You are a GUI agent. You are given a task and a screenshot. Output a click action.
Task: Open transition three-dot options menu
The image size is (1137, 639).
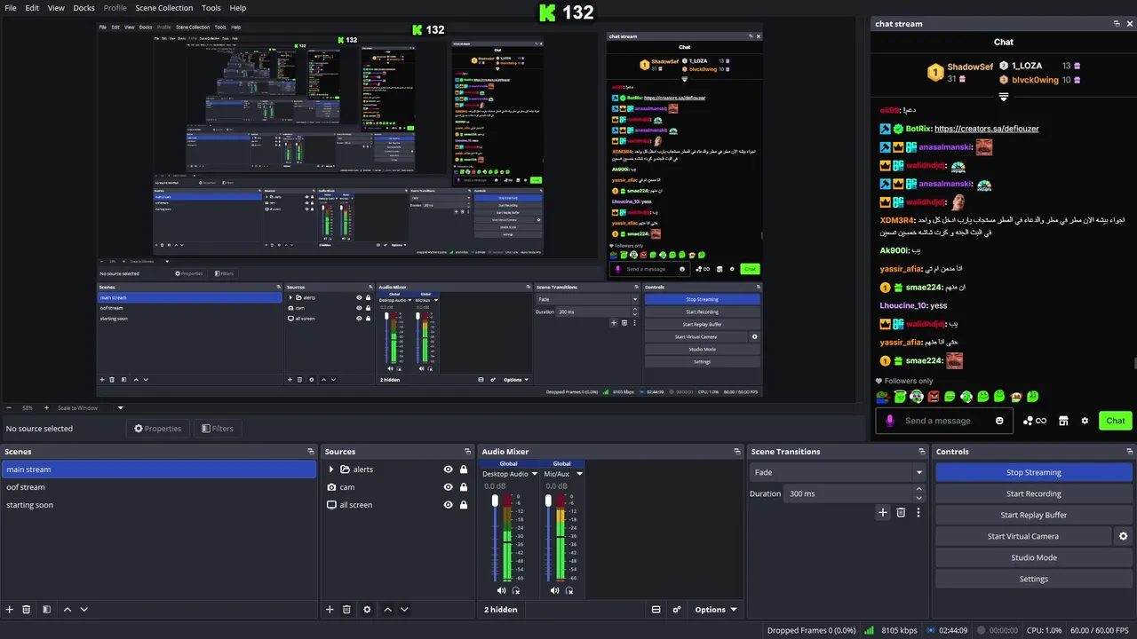(x=918, y=512)
